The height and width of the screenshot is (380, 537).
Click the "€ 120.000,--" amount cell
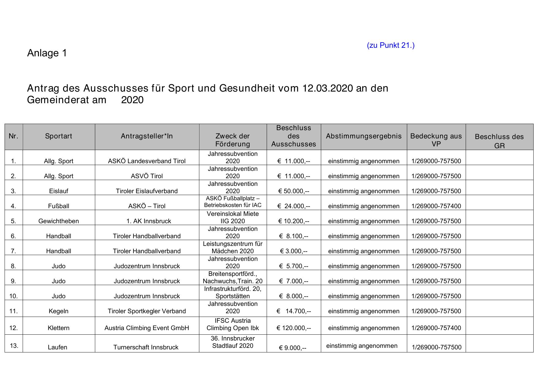click(x=294, y=328)
